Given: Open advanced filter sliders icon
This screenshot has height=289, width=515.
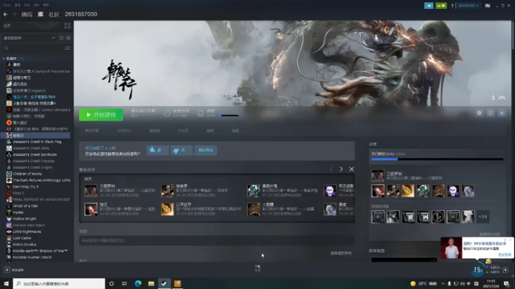Looking at the screenshot, I should coord(68,48).
